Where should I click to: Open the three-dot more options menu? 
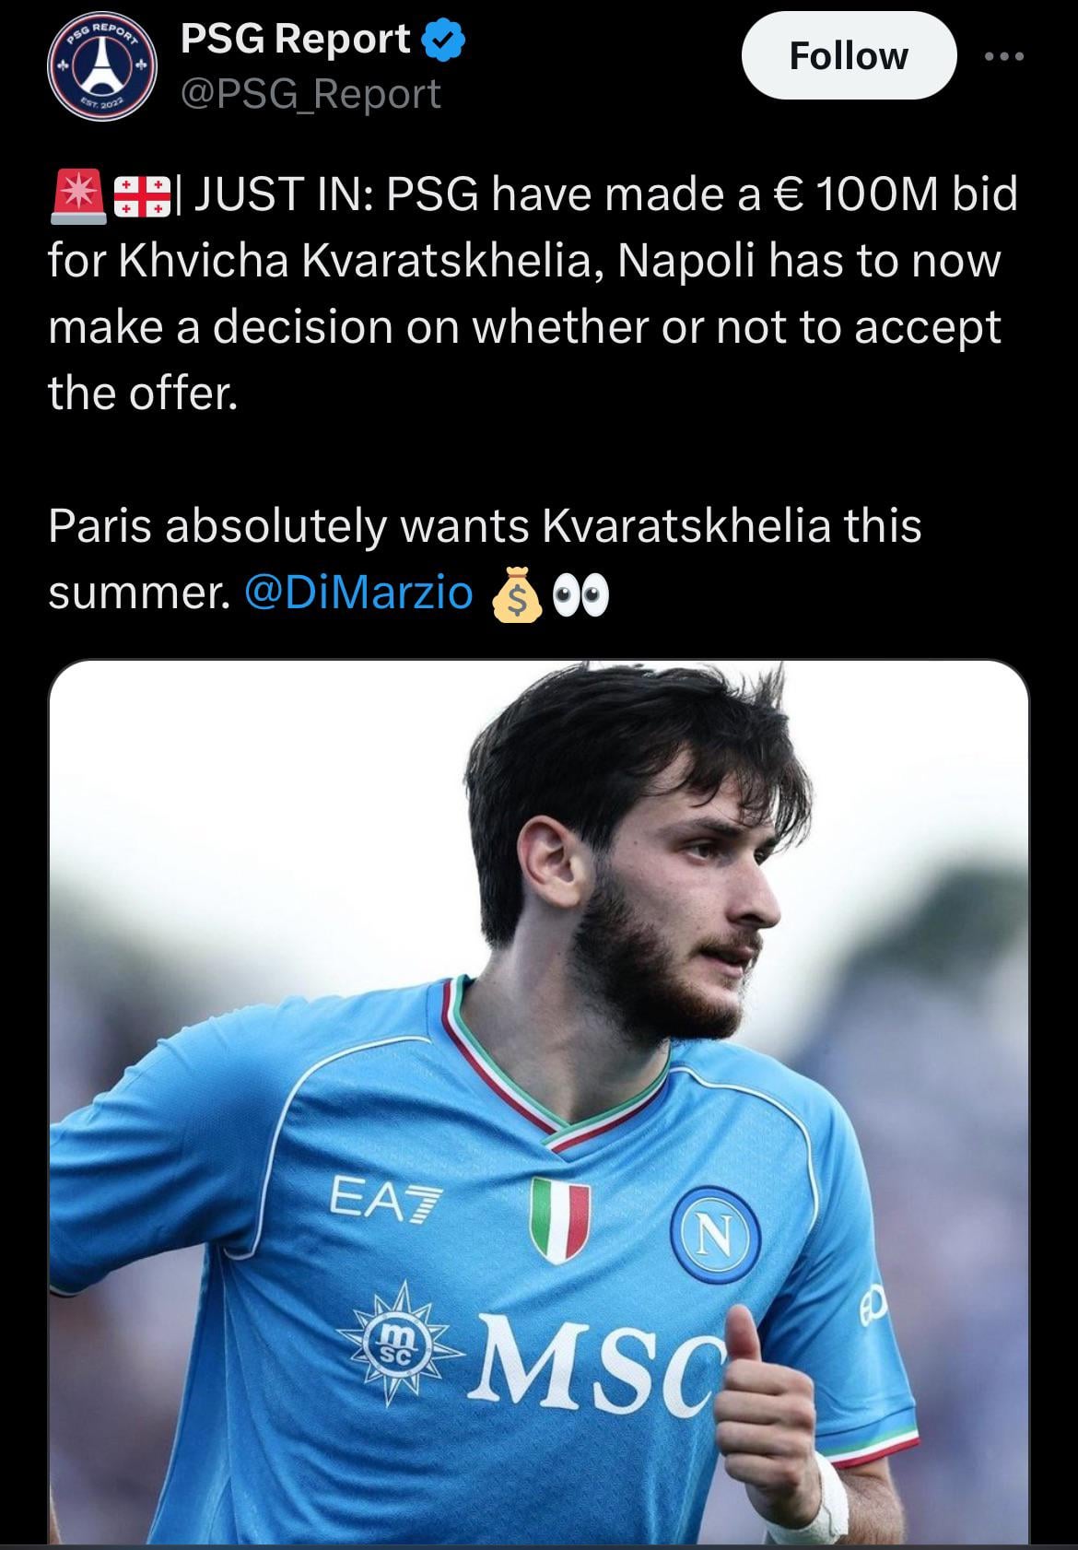coord(1003,56)
